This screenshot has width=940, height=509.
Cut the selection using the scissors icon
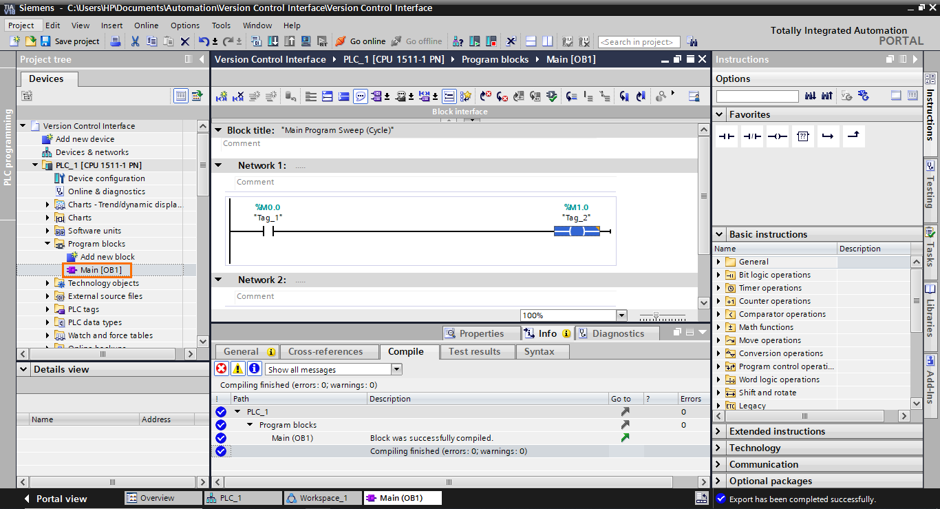point(135,41)
